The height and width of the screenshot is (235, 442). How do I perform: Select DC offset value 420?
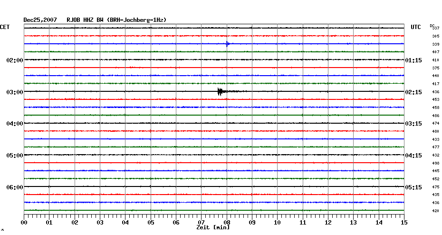[x=436, y=210]
